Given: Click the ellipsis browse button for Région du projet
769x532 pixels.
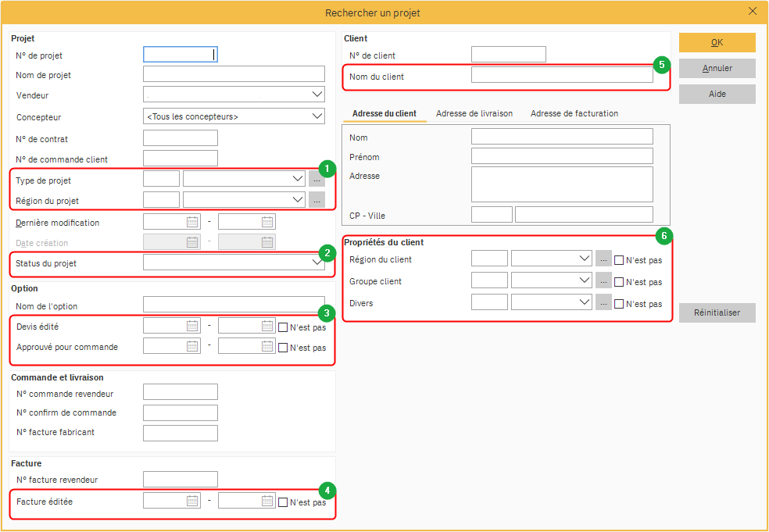Looking at the screenshot, I should click(317, 200).
